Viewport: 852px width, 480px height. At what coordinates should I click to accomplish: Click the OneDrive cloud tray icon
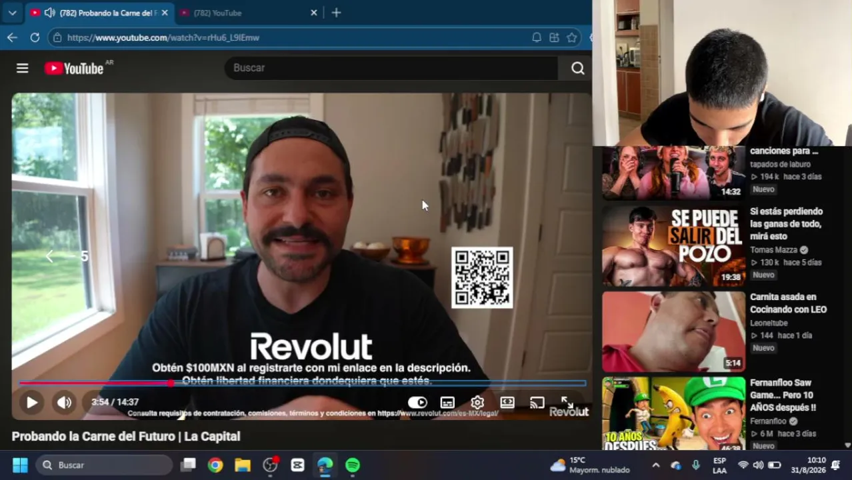(x=676, y=465)
